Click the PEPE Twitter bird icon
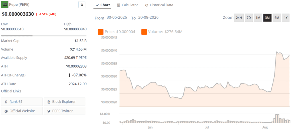Viewport: 292px width, 132px height. click(x=49, y=111)
